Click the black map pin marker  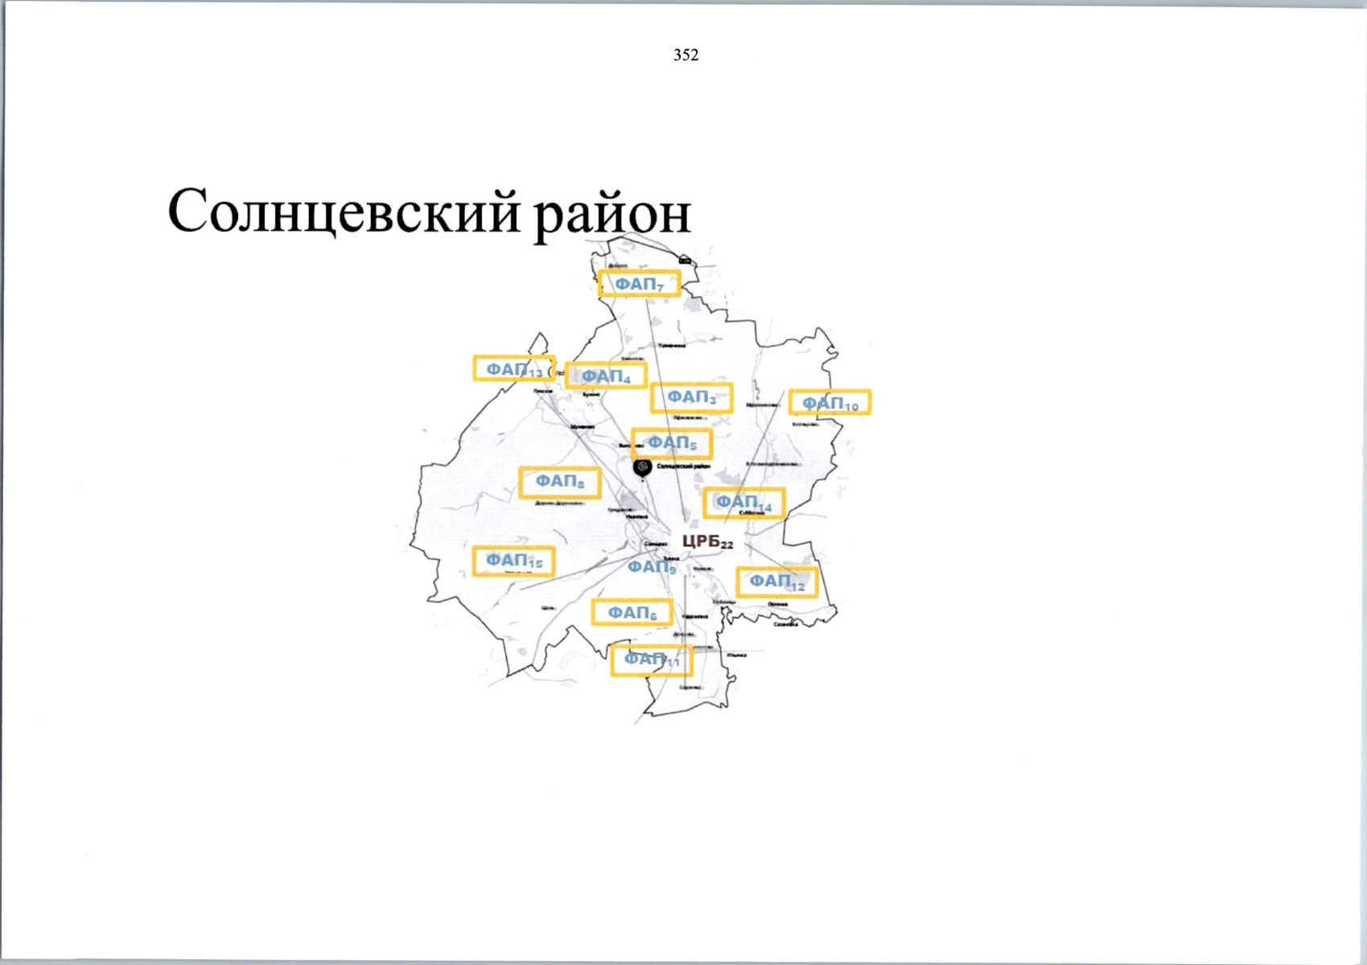click(x=641, y=466)
